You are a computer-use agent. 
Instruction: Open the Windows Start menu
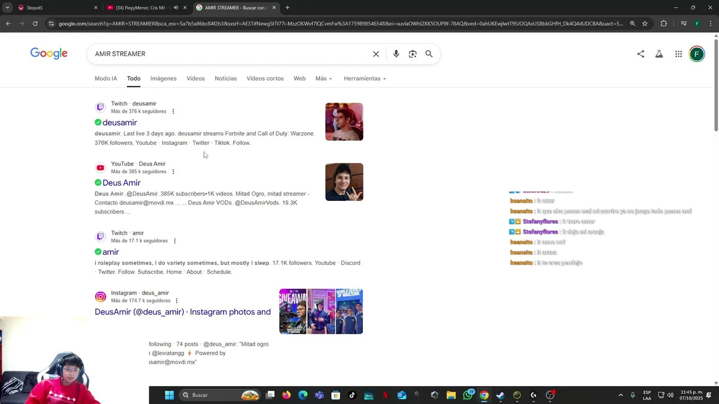(x=169, y=395)
